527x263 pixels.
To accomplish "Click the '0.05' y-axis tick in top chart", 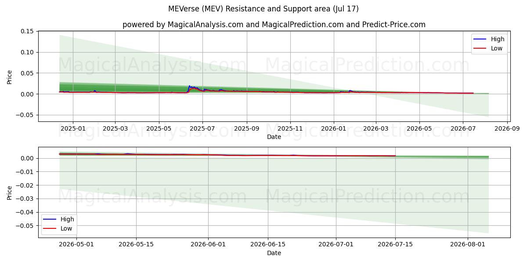I will [27, 73].
